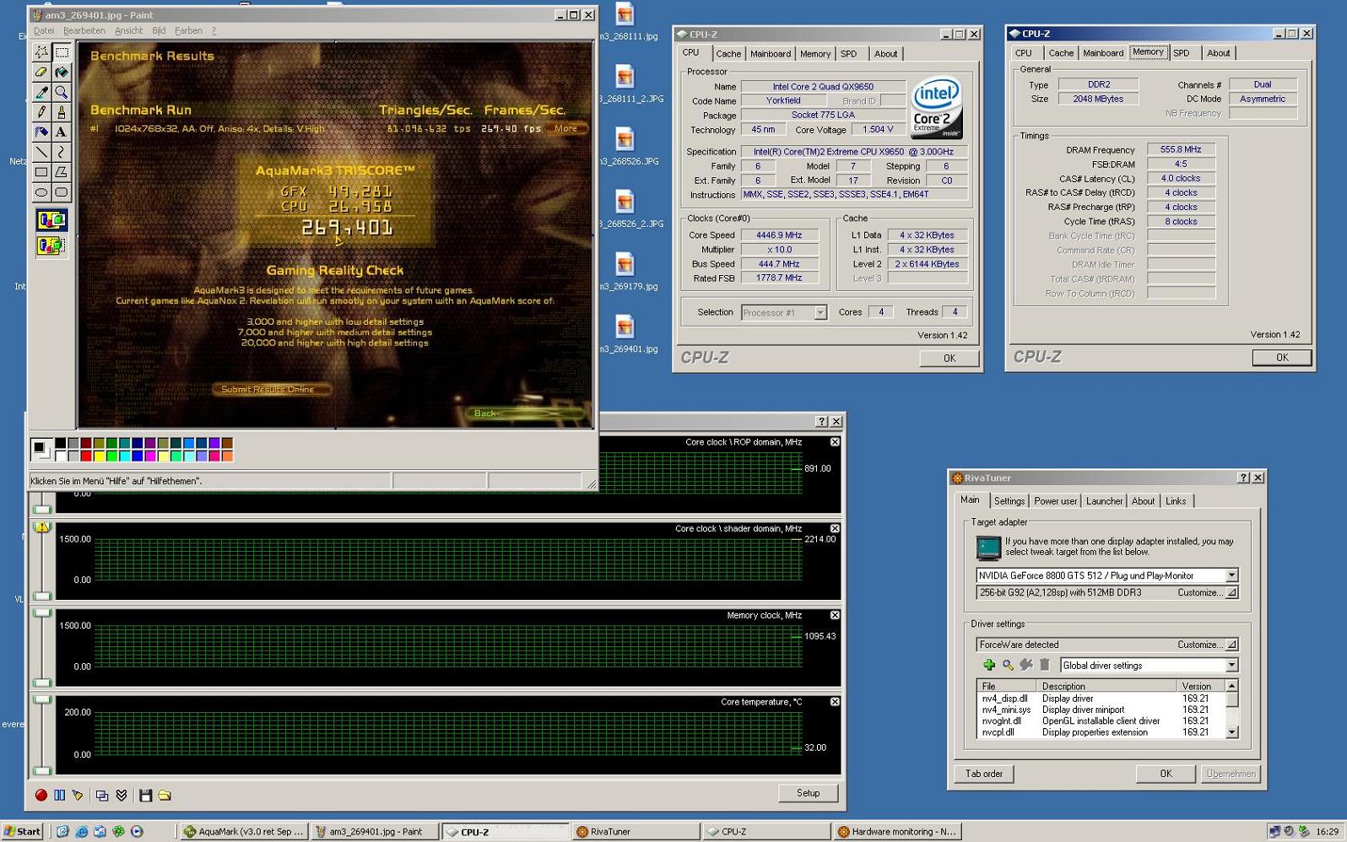Screen dimensions: 1347x842
Task: Choose the Eraser tool in Paint
Action: tap(41, 73)
